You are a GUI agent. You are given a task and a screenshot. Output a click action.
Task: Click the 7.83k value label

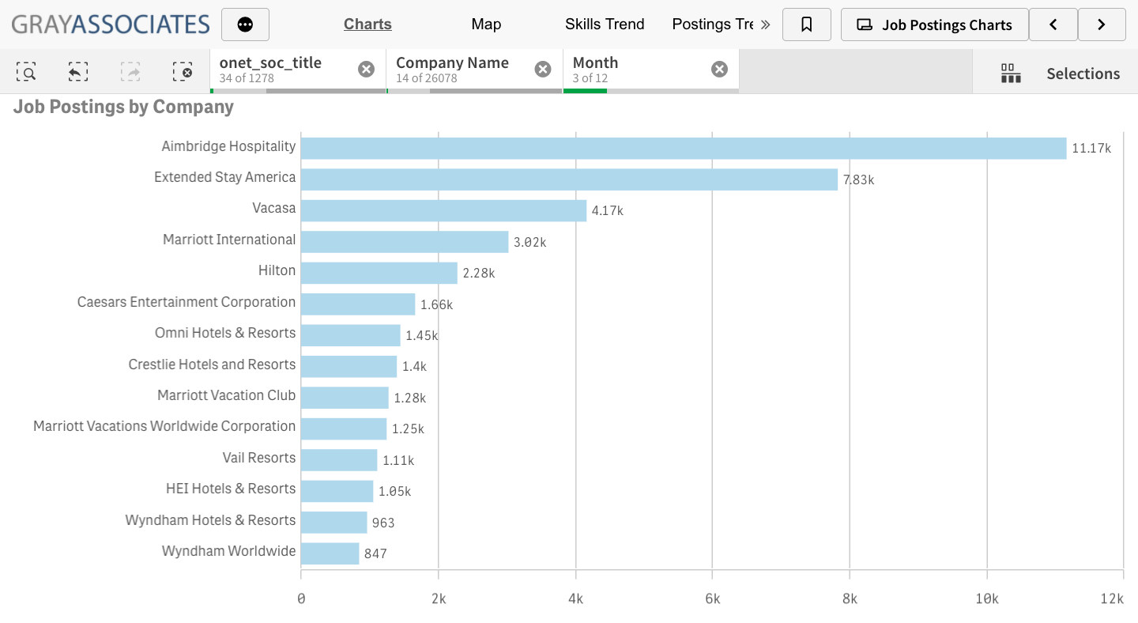tap(858, 179)
